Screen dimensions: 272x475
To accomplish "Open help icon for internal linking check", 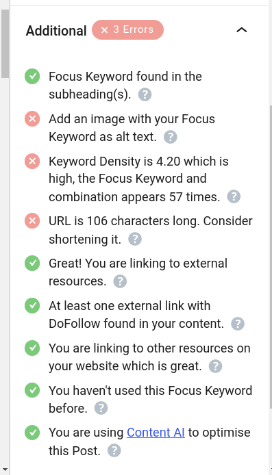I will point(215,366).
